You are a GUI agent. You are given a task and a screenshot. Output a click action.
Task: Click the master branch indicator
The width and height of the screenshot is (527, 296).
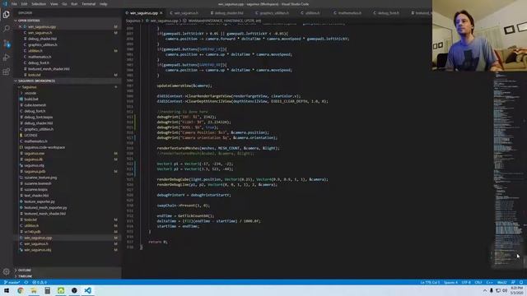pyautogui.click(x=12, y=282)
